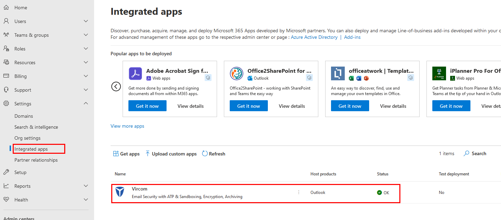Image resolution: width=501 pixels, height=220 pixels.
Task: Click the Office2SharePoint app logo
Action: click(x=237, y=74)
